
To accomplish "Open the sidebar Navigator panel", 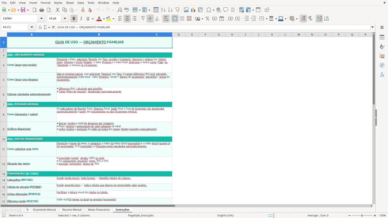I will pyautogui.click(x=382, y=65).
